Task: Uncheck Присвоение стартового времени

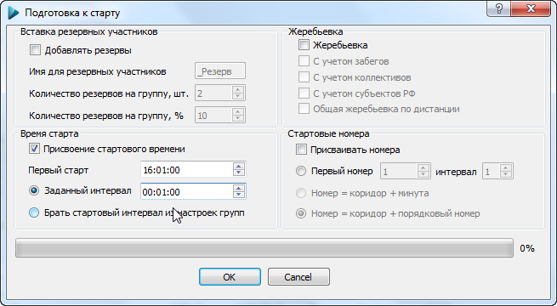Action: pos(34,149)
